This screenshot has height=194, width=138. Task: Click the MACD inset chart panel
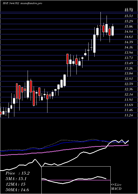[76, 180]
